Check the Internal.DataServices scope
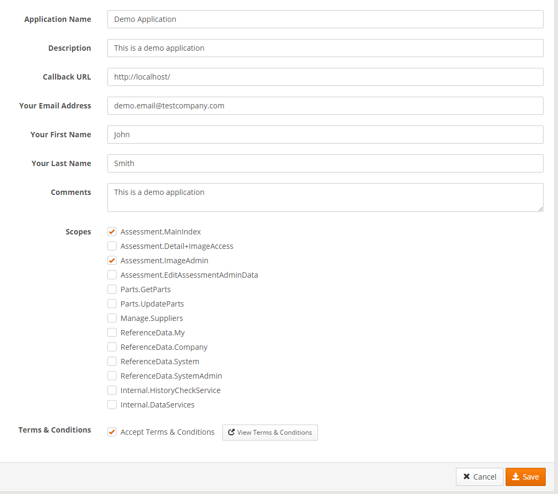This screenshot has width=558, height=494. (x=112, y=405)
